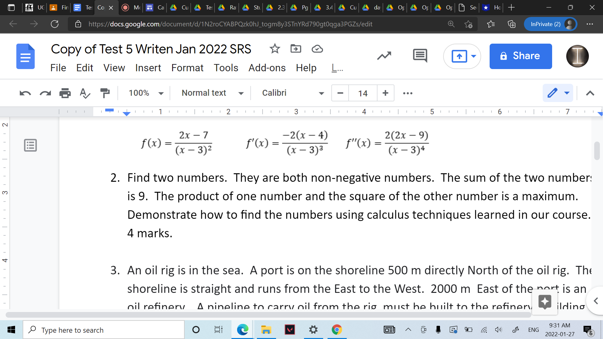The height and width of the screenshot is (339, 603).
Task: Click the Move to folder icon
Action: 296,49
